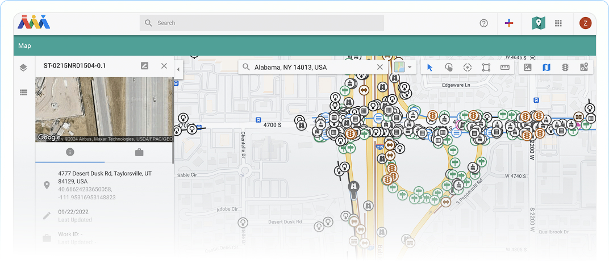Clear the Alabama, NY address search
The height and width of the screenshot is (272, 609).
380,67
